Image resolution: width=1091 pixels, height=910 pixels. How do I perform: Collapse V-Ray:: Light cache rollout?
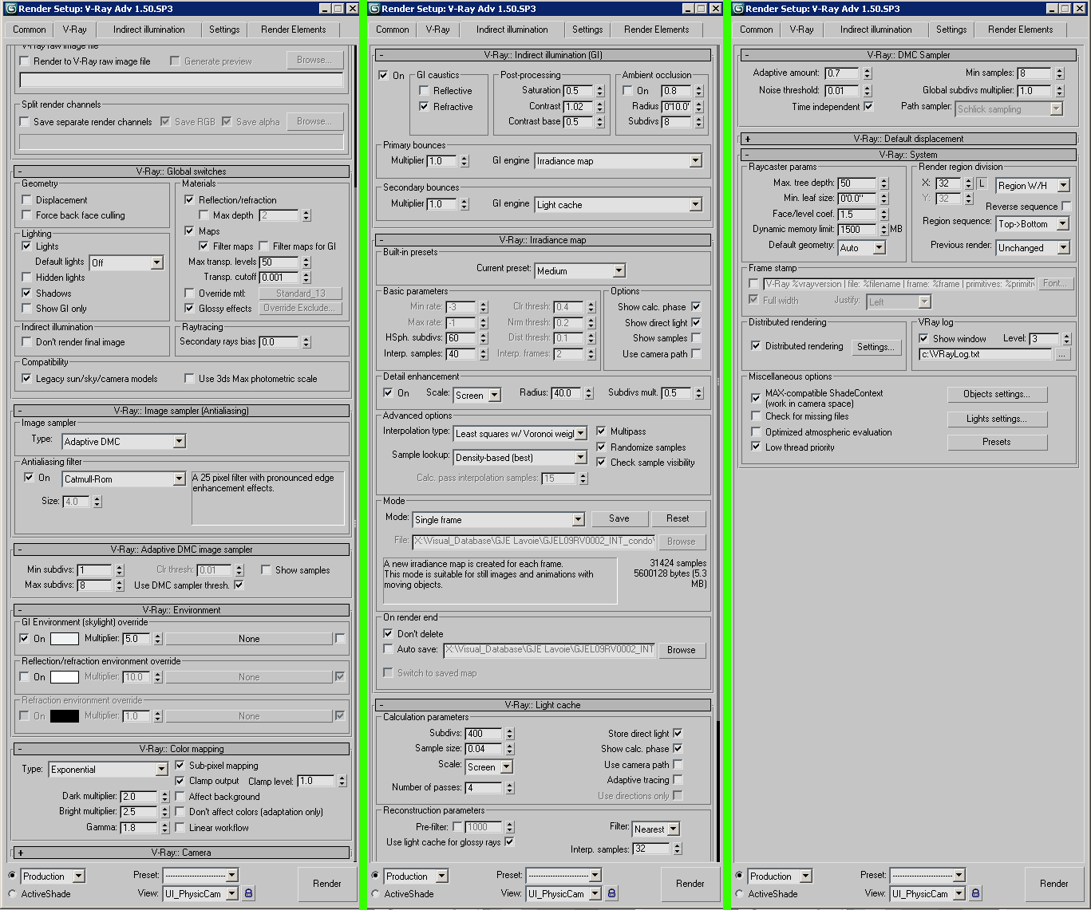tap(543, 705)
